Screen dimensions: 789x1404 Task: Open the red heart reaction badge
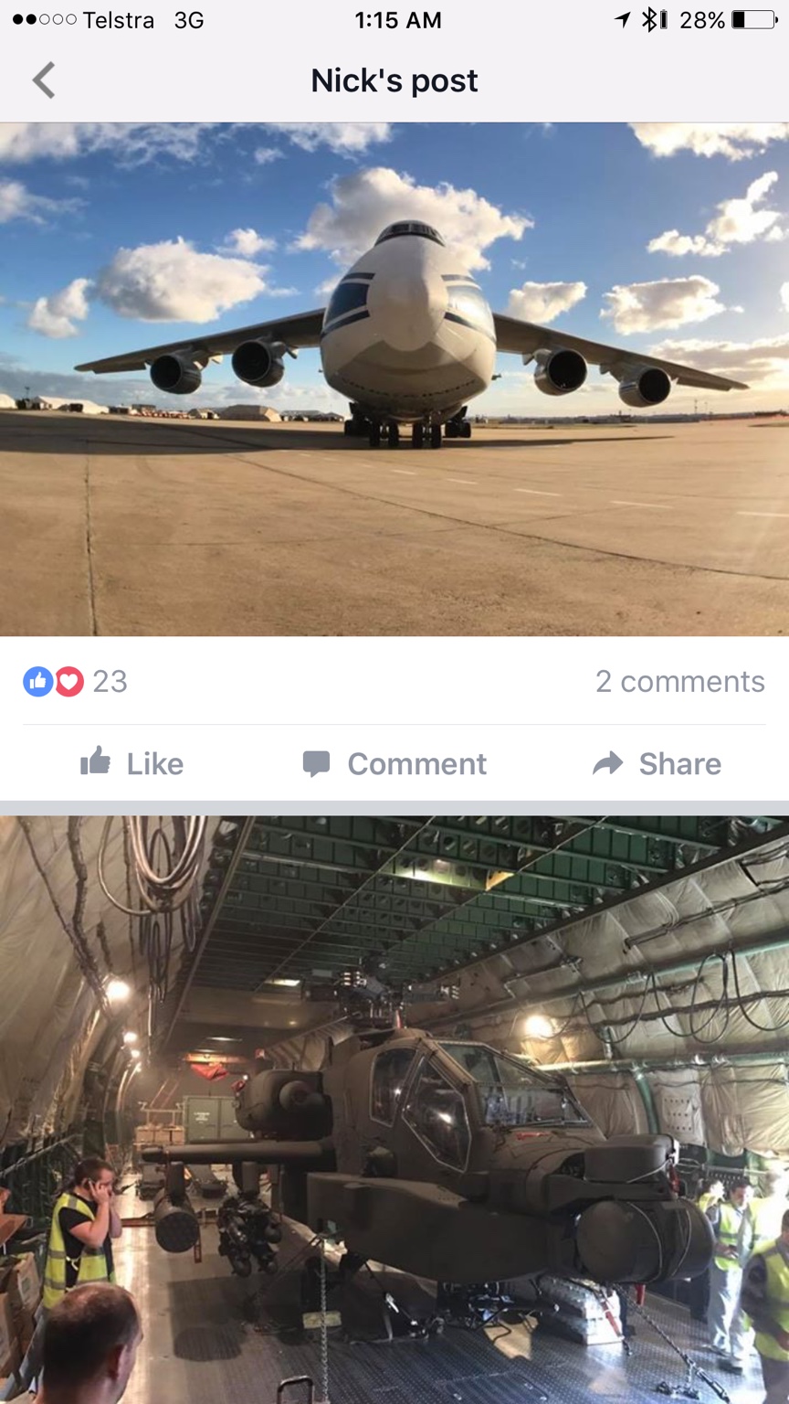68,681
